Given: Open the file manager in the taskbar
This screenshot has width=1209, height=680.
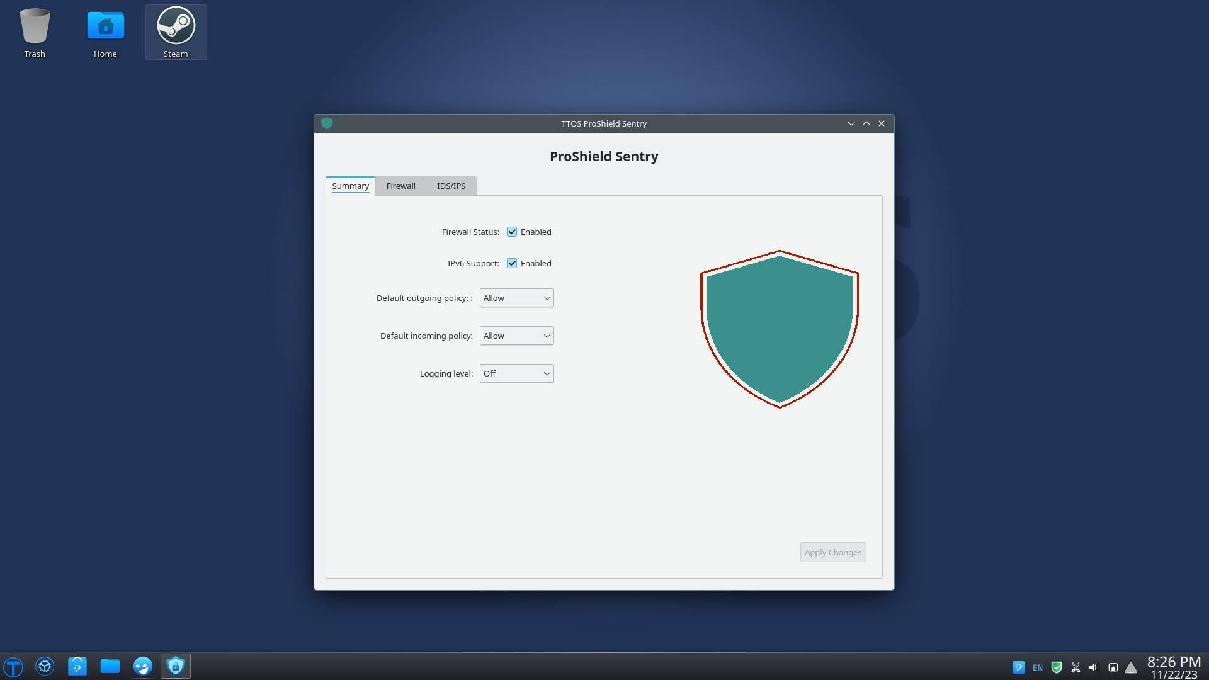Looking at the screenshot, I should 110,666.
